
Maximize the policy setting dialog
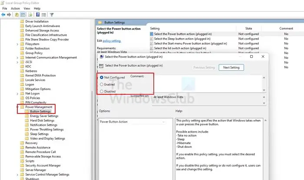(251, 57)
